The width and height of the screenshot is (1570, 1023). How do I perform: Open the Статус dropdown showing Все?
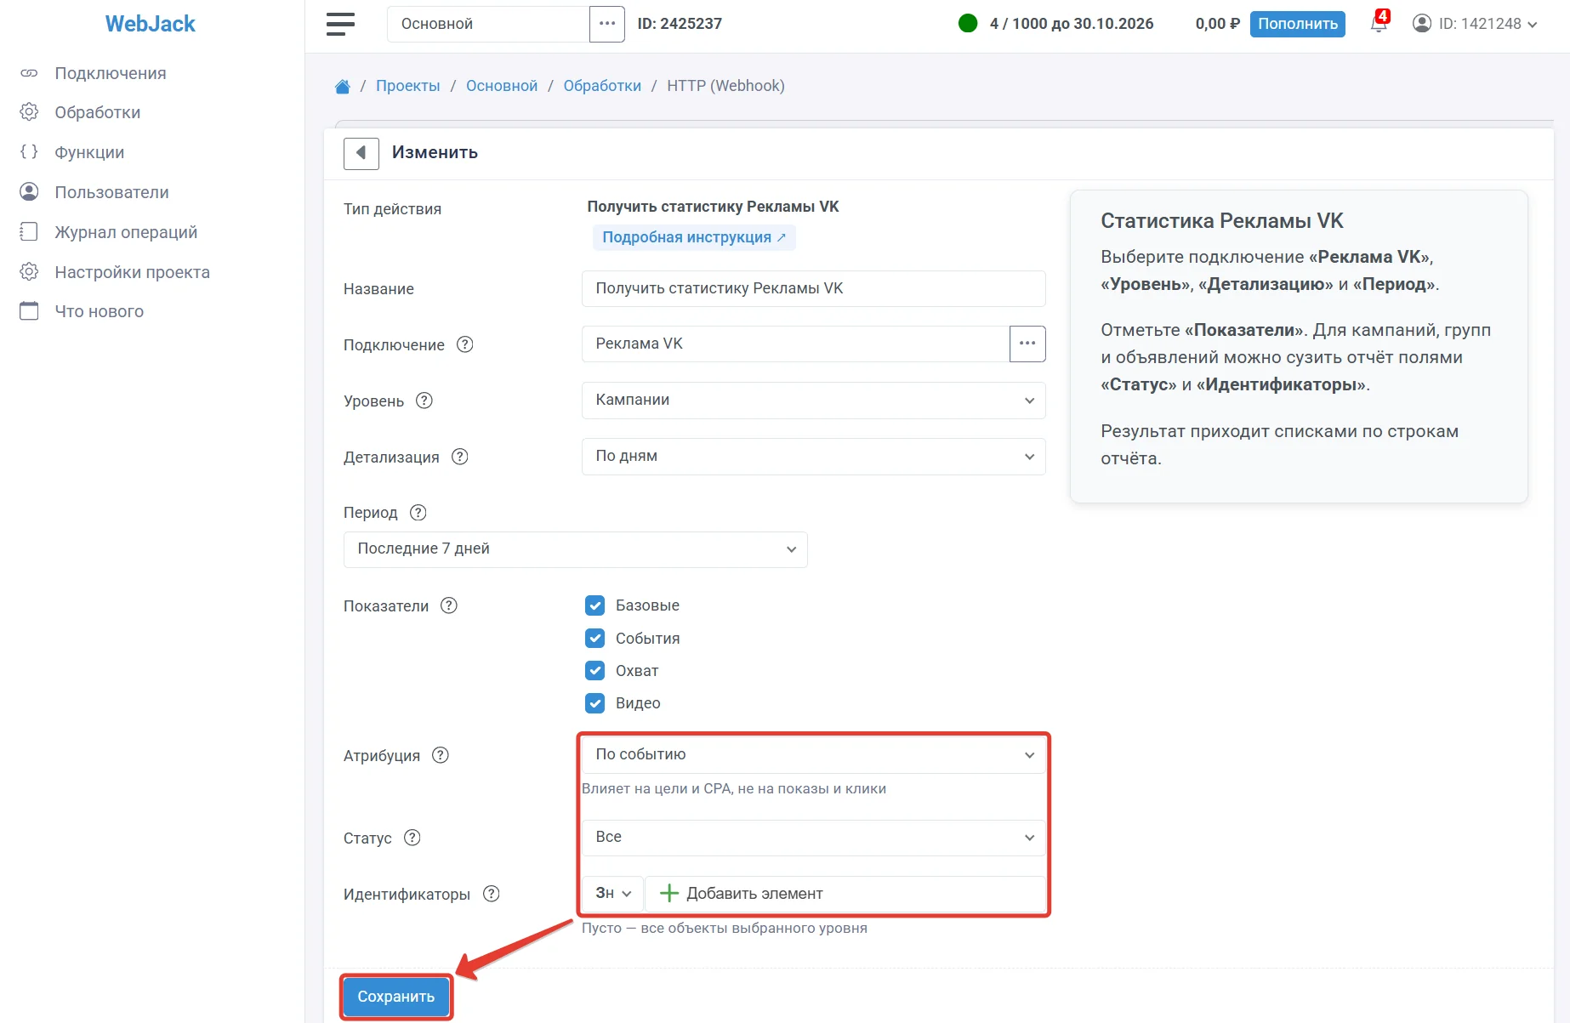(x=814, y=838)
